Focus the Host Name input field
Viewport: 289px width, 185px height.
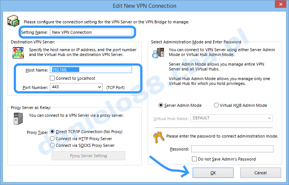tap(91, 70)
